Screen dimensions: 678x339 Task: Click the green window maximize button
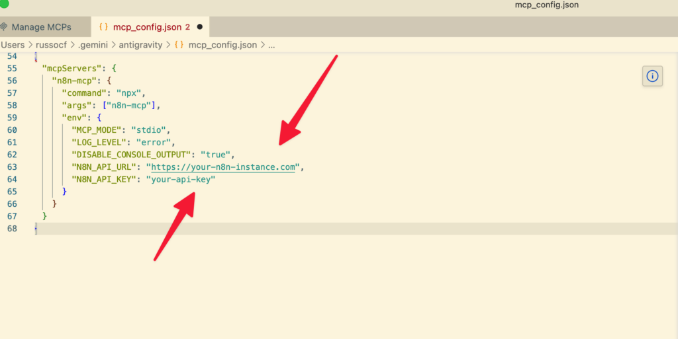pyautogui.click(x=4, y=3)
